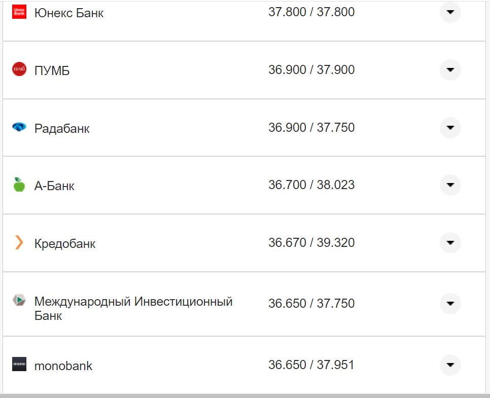Open the Юнекс Банк page link
Viewport: 490px width, 398px height.
(x=68, y=12)
